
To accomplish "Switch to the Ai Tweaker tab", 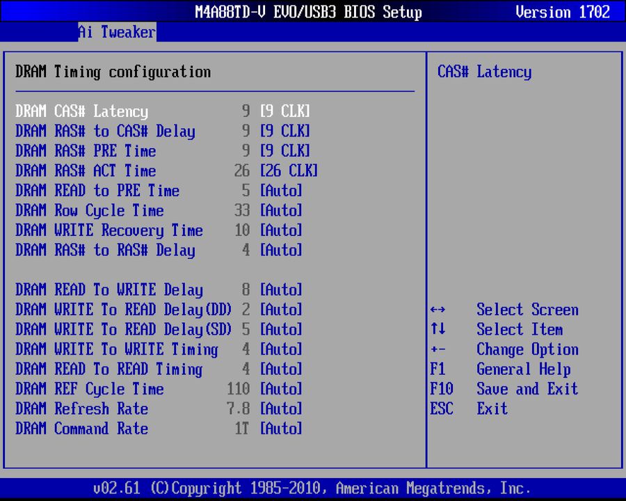I will (116, 32).
